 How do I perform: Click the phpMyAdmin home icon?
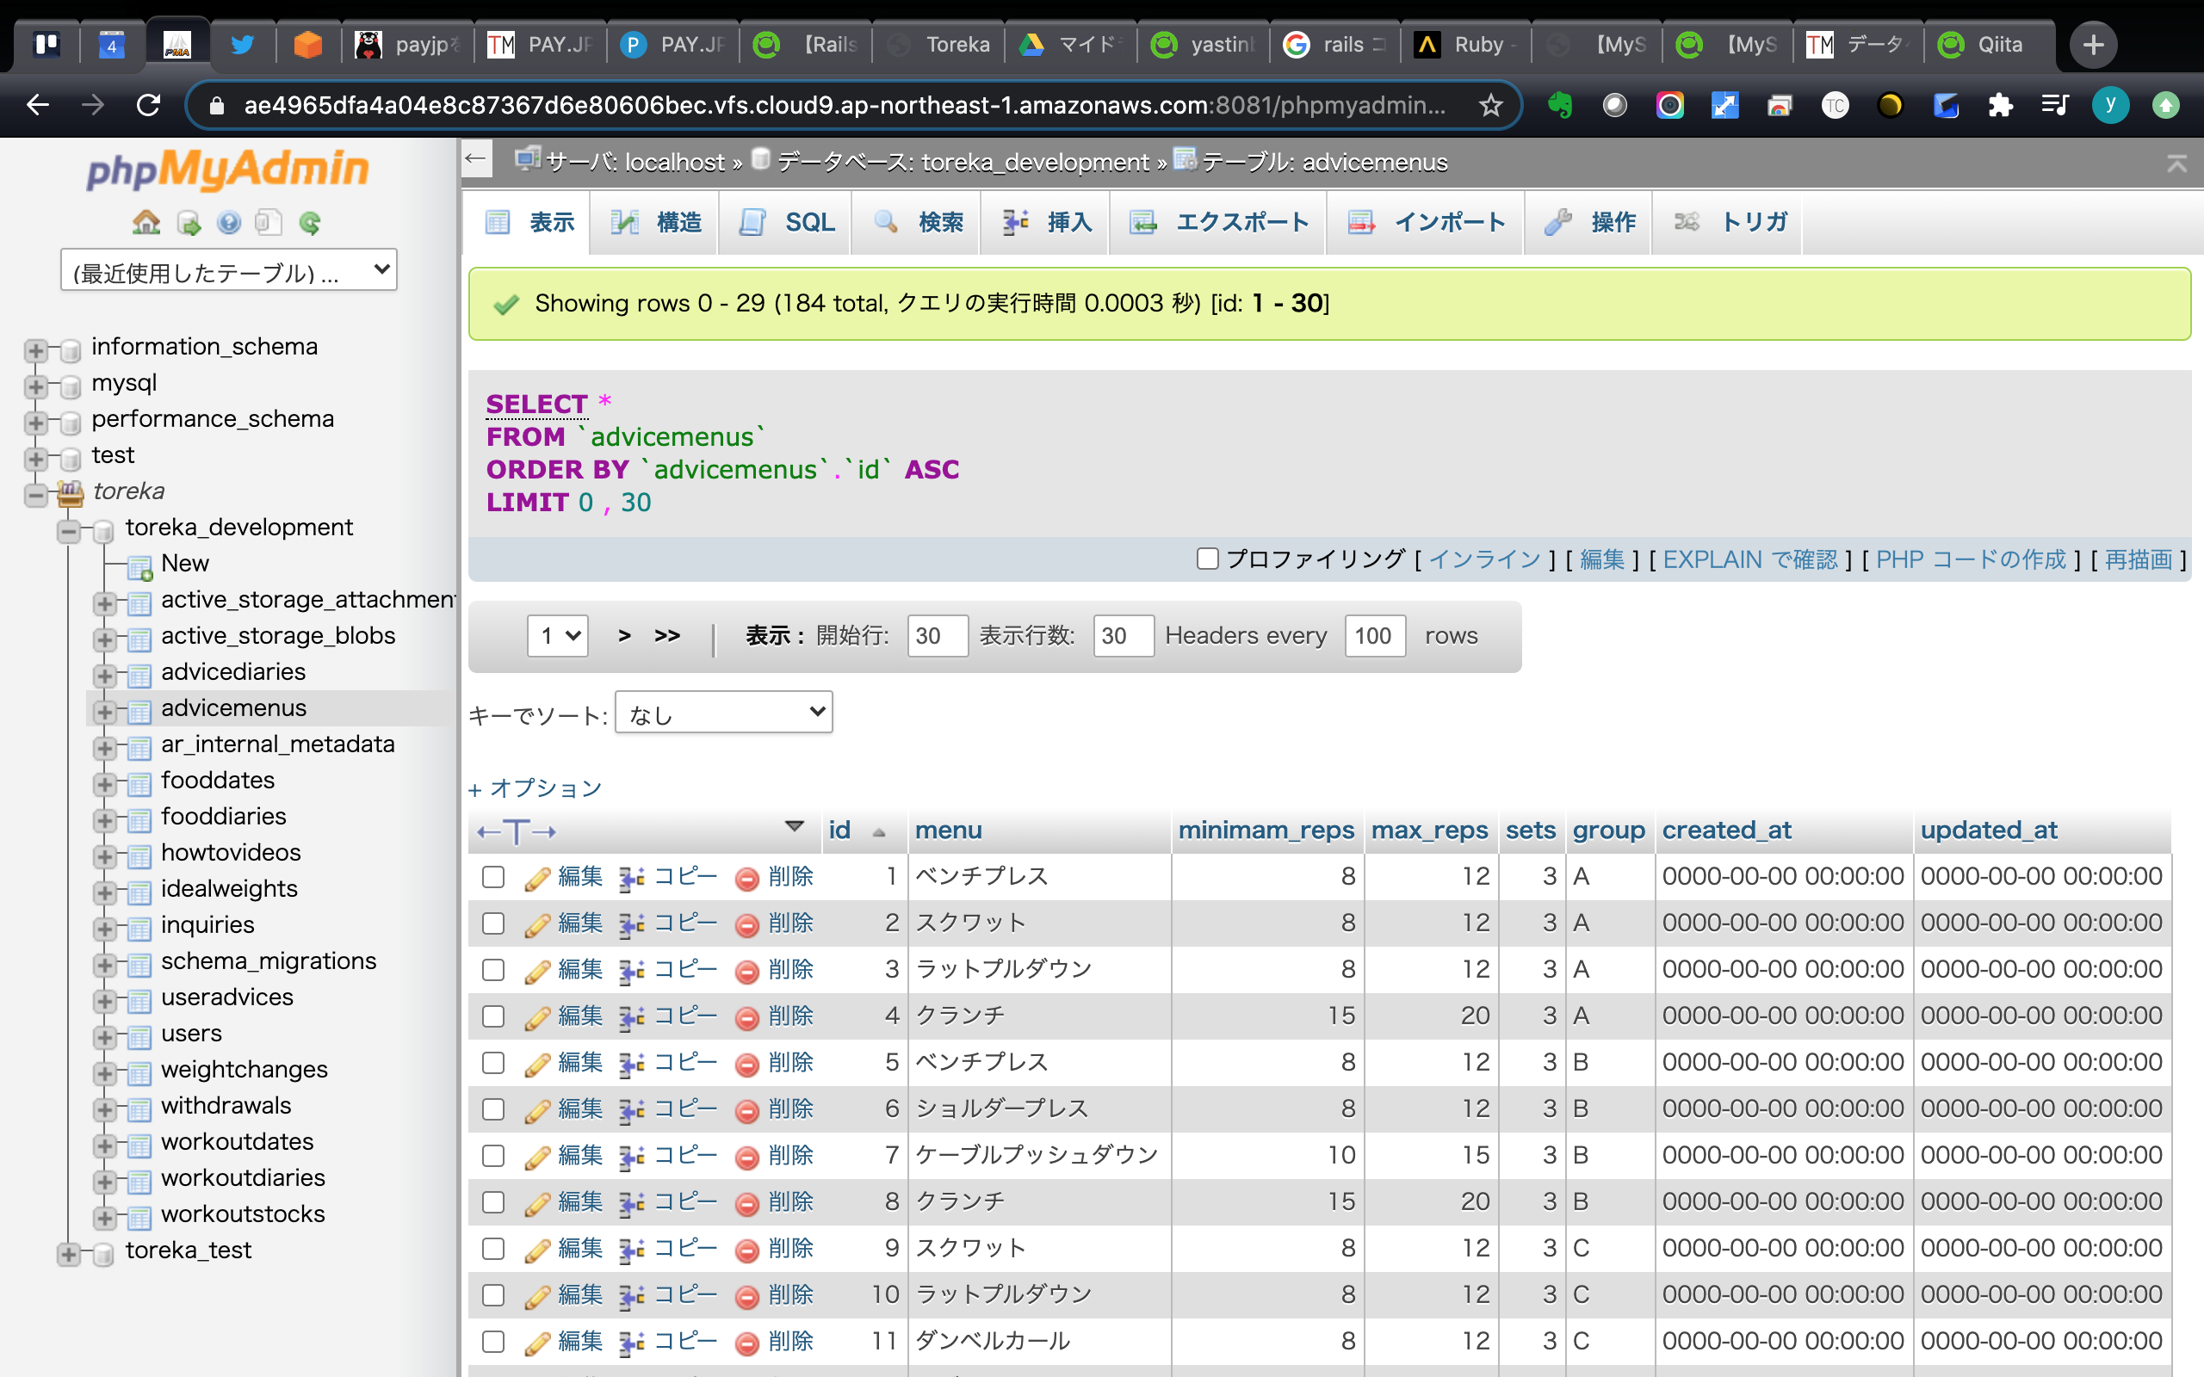145,223
